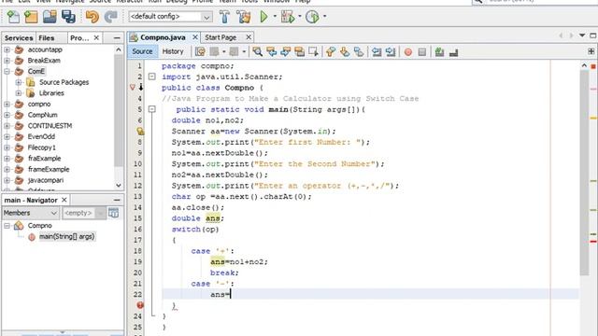Save all files with Save All icon
This screenshot has width=598, height=336.
[x=68, y=17]
